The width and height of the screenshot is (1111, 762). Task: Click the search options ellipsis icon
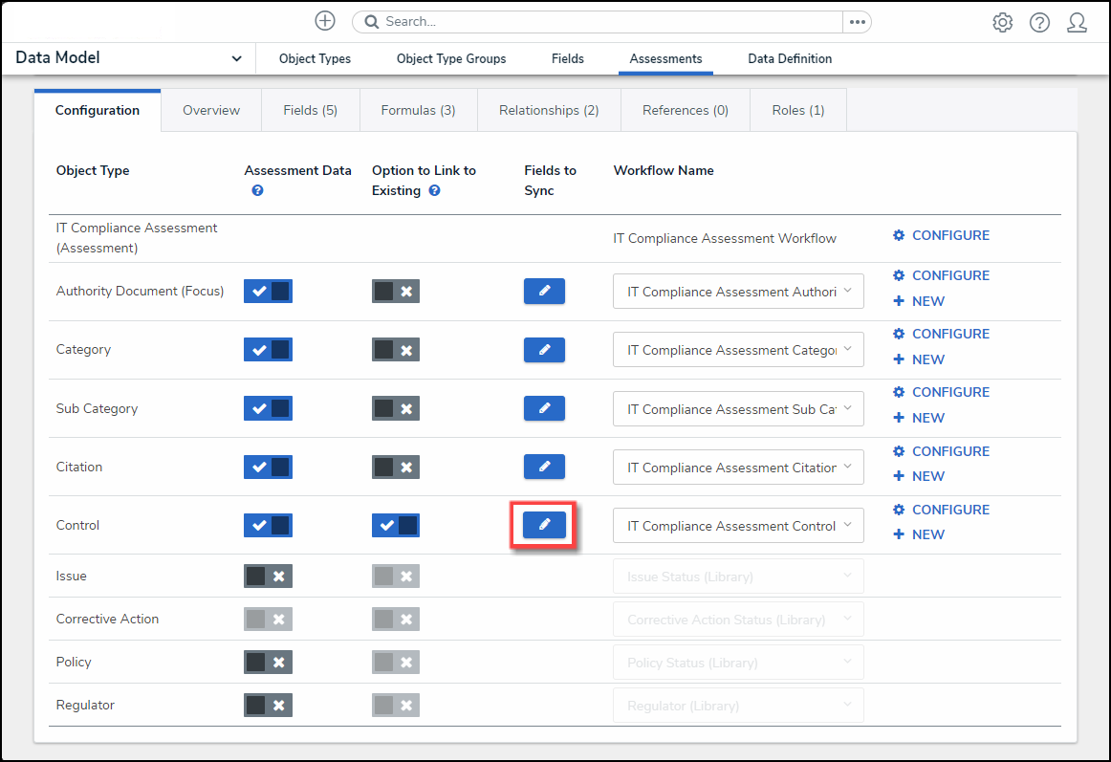[857, 22]
